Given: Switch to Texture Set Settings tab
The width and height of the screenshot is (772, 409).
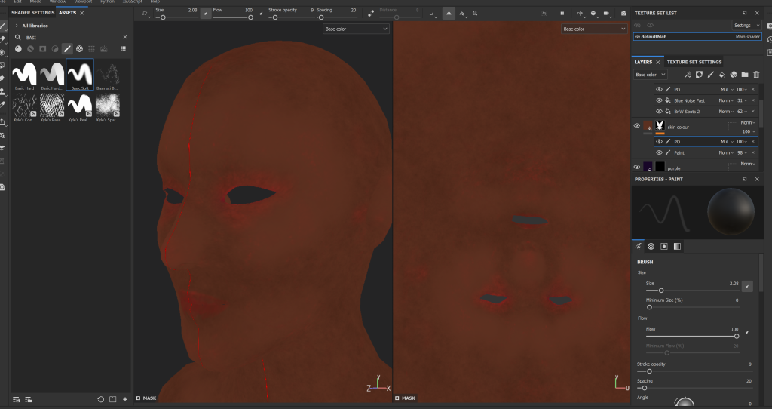Looking at the screenshot, I should [694, 62].
